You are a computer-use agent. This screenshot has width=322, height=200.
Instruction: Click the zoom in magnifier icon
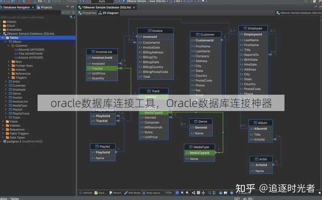click(x=182, y=193)
